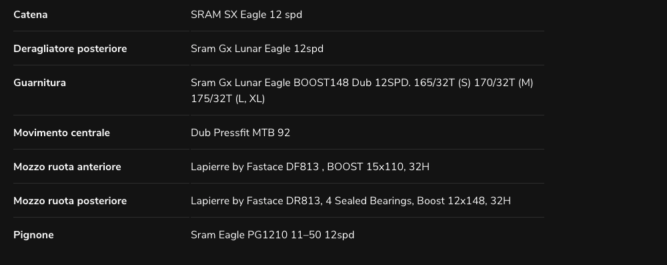Select Sram Eagle PG1210 11–50 12spd text

pyautogui.click(x=273, y=235)
